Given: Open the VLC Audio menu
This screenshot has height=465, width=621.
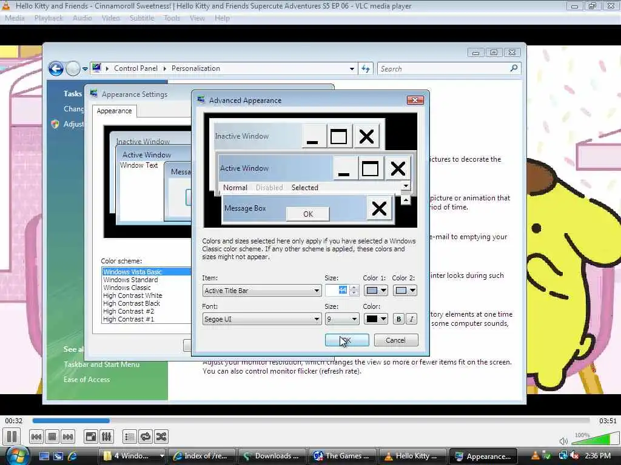Looking at the screenshot, I should coord(82,18).
